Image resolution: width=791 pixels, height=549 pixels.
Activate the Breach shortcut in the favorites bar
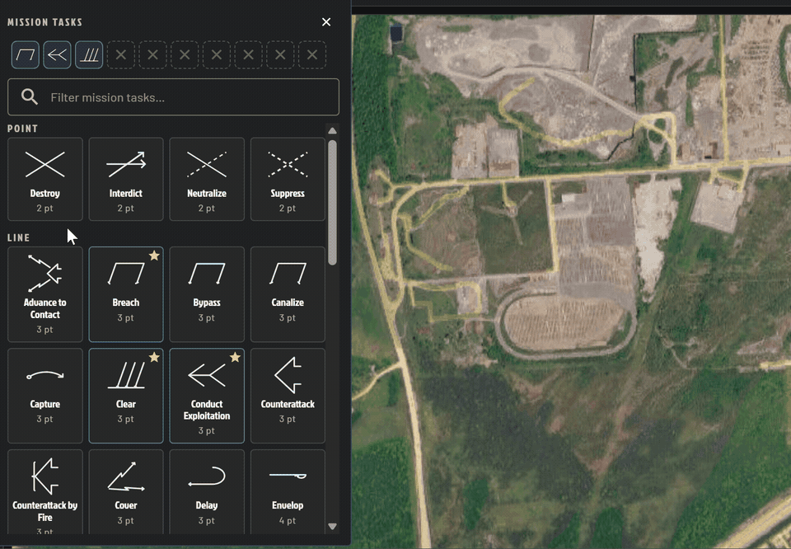click(x=26, y=54)
